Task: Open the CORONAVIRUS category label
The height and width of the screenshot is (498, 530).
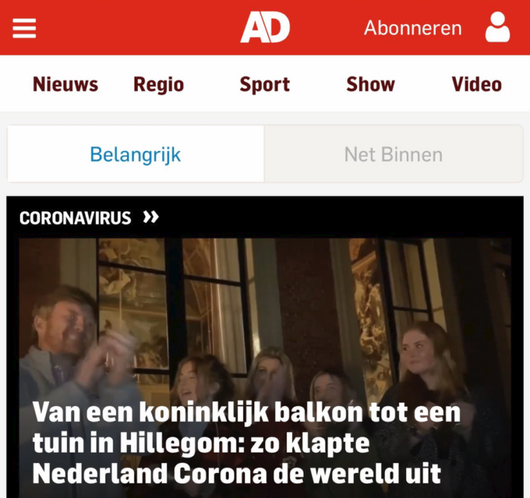Action: [75, 218]
